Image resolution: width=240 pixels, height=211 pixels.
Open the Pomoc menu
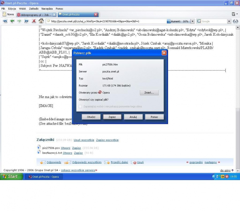[x=59, y=9]
